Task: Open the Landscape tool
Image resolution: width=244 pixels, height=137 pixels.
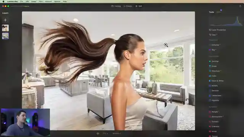Action: [215, 96]
